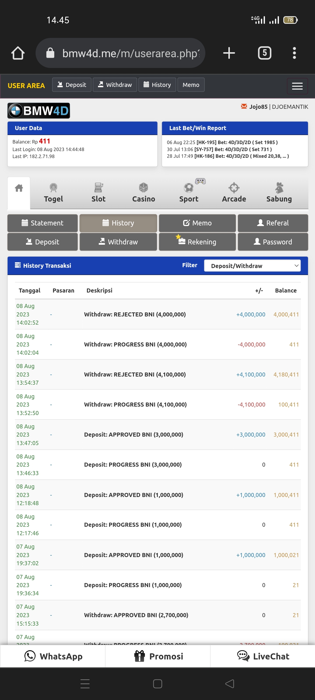Open the Slot game category
315x700 pixels.
click(98, 193)
